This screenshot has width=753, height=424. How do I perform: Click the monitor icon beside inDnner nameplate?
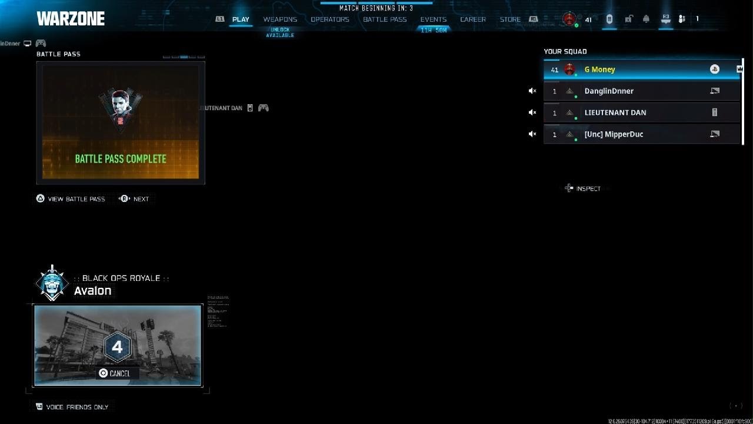(27, 44)
